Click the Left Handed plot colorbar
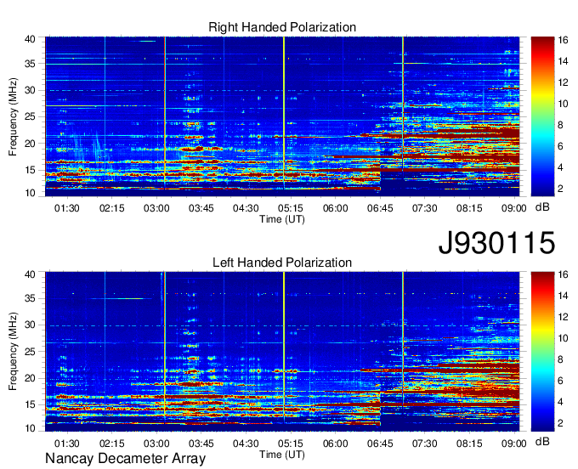 (x=542, y=352)
